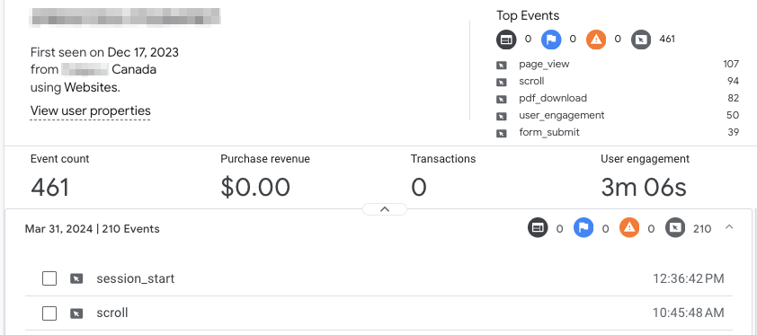Open the scroll event at 10:45:48 AM
757x335 pixels.
[x=378, y=313]
